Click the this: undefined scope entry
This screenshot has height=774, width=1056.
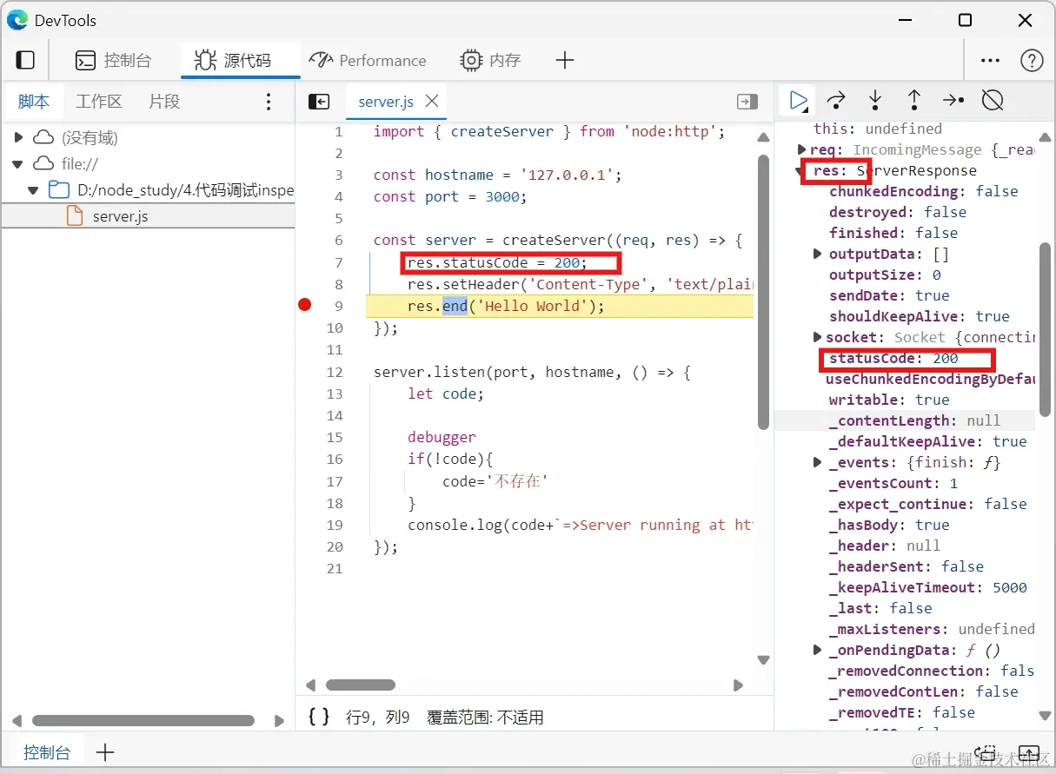(877, 129)
